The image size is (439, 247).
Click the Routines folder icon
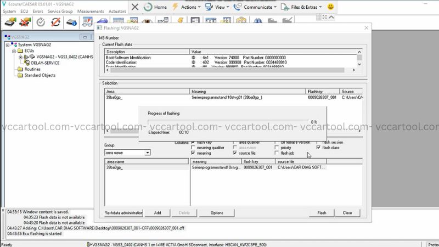click(x=20, y=69)
